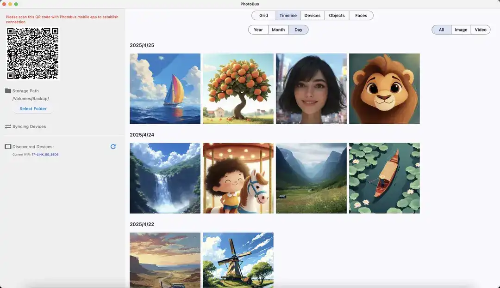Open the waterfall photo thumbnail
This screenshot has width=500, height=288.
click(165, 178)
